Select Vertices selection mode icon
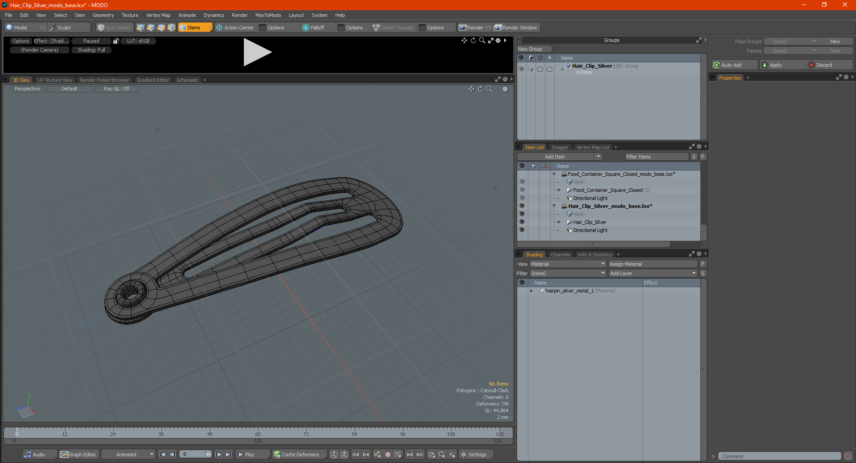This screenshot has height=463, width=856. 140,28
